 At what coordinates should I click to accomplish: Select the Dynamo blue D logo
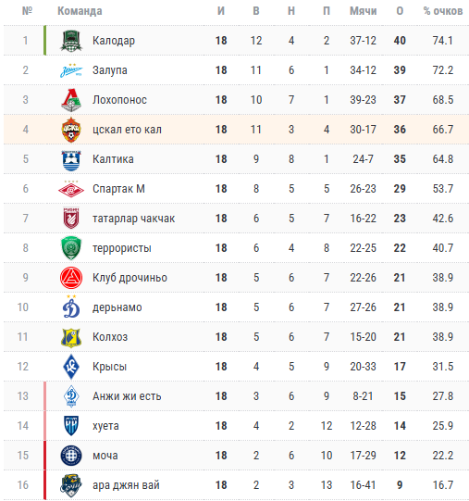tap(71, 307)
